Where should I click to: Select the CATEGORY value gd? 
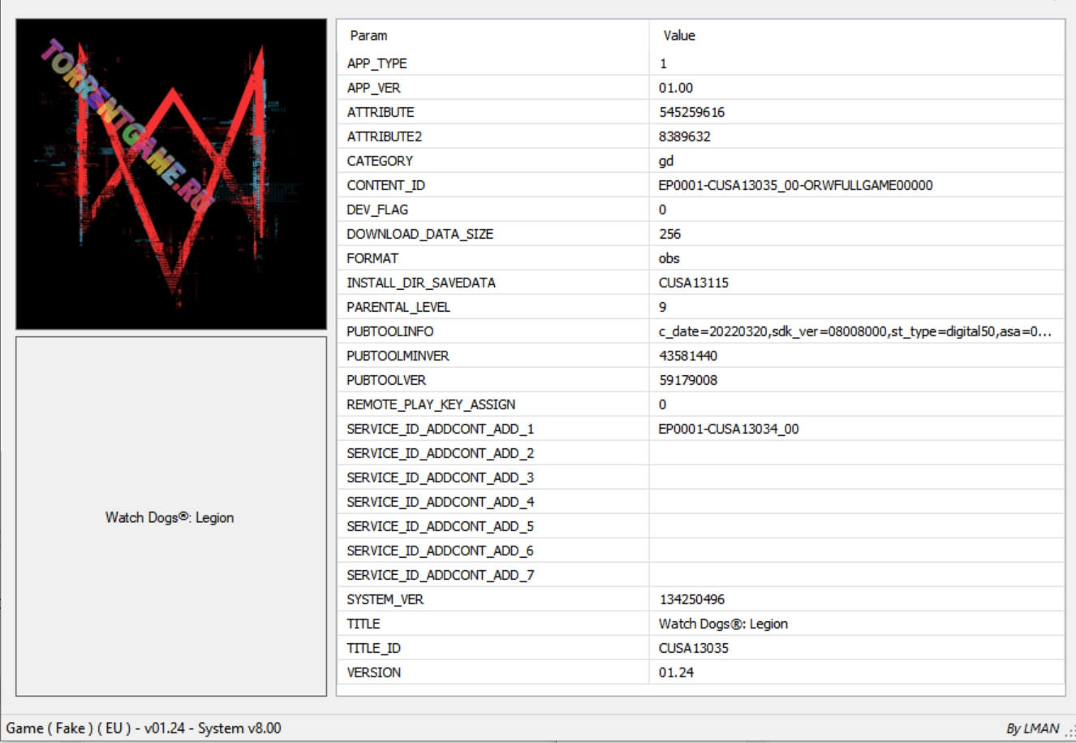666,161
